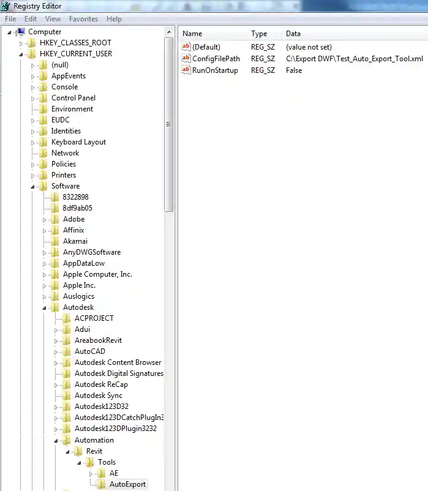428x491 pixels.
Task: Click the ConfigFilePath string value icon
Action: coord(186,59)
